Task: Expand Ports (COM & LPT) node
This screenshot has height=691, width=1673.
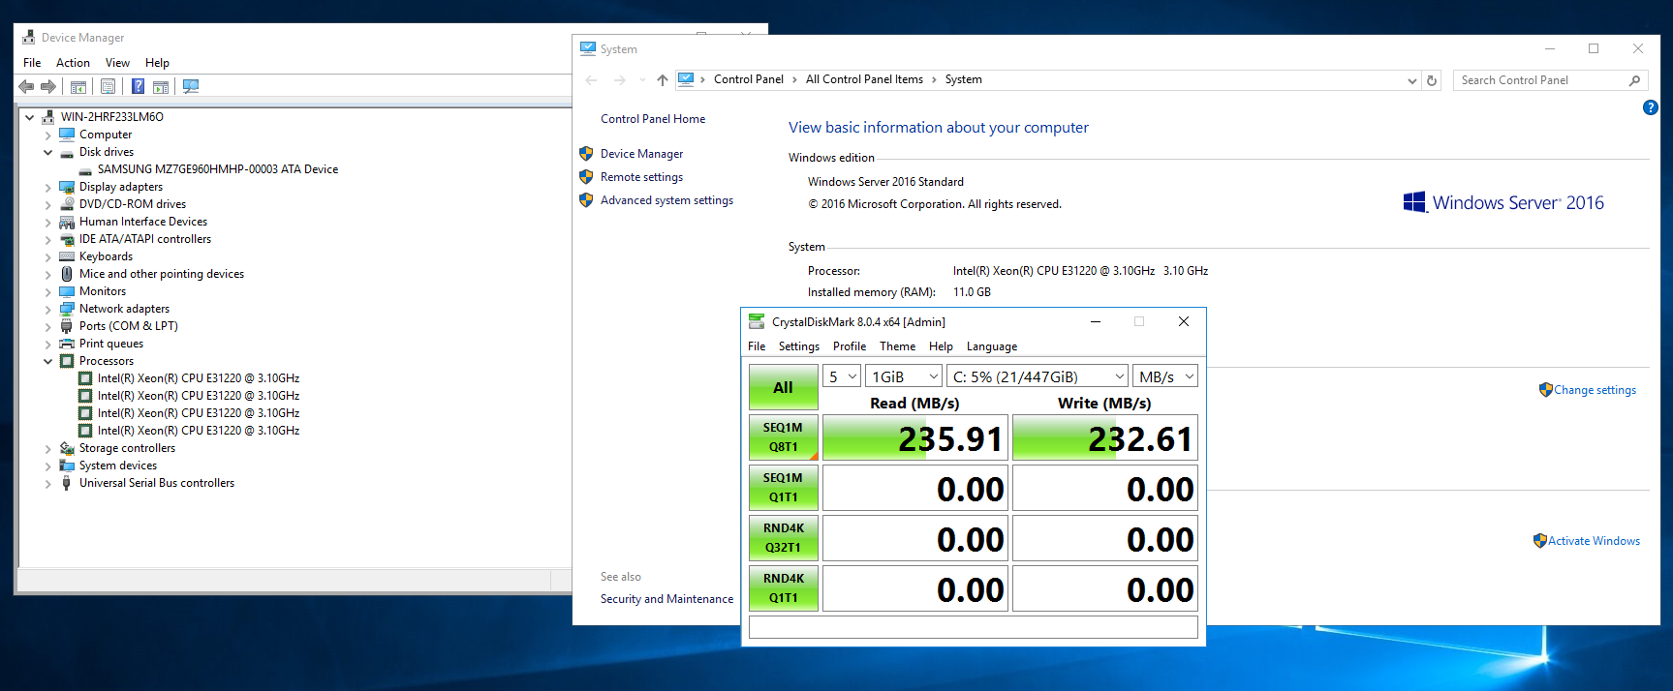Action: point(48,326)
